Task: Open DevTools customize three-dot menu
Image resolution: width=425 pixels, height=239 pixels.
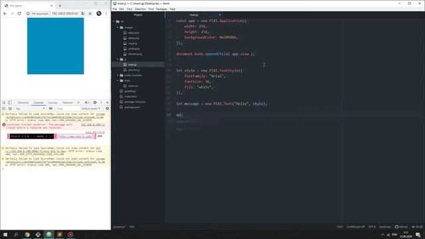Action: [x=101, y=103]
